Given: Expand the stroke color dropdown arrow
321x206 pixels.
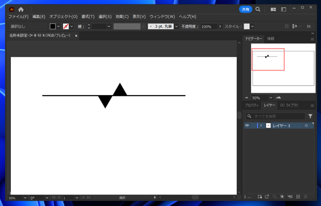Looking at the screenshot, I should (72, 26).
